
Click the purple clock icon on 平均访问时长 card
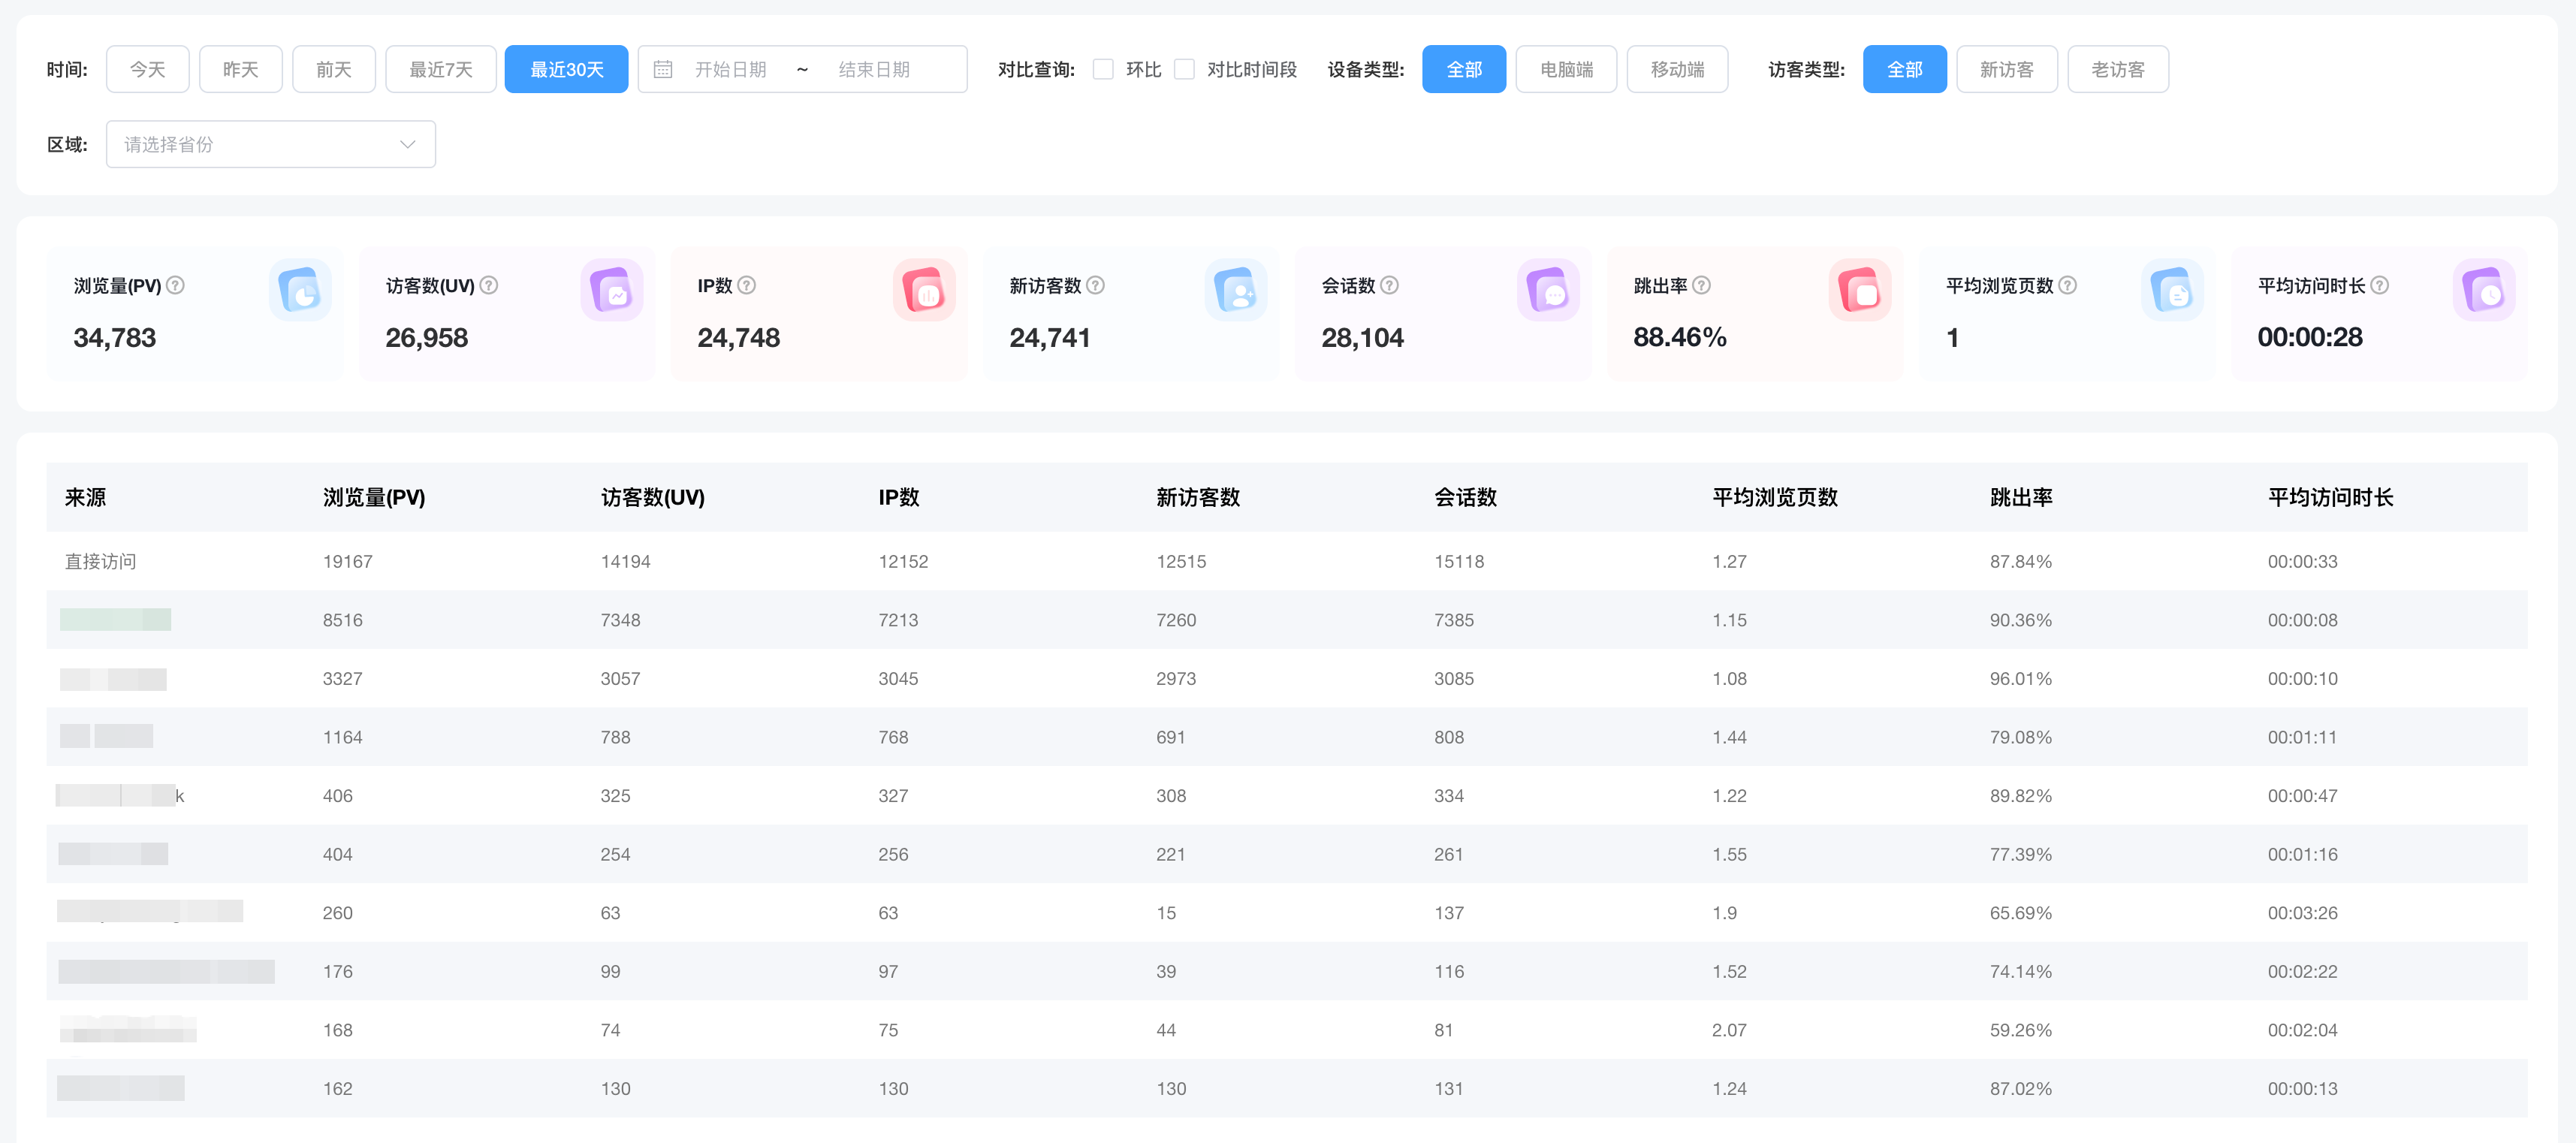2484,290
